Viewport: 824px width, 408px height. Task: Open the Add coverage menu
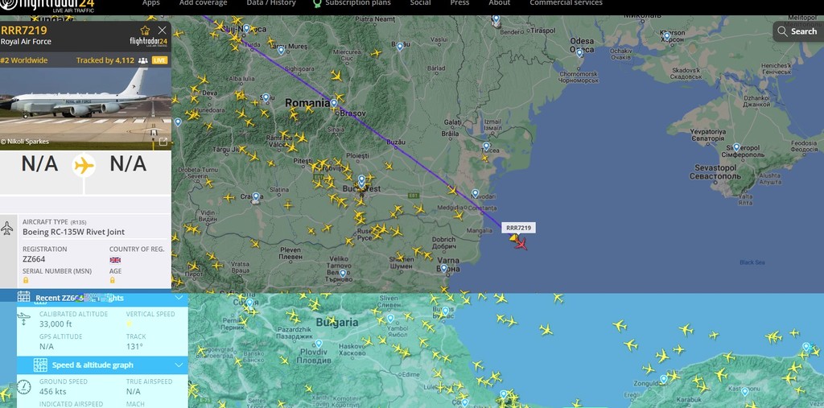(204, 3)
